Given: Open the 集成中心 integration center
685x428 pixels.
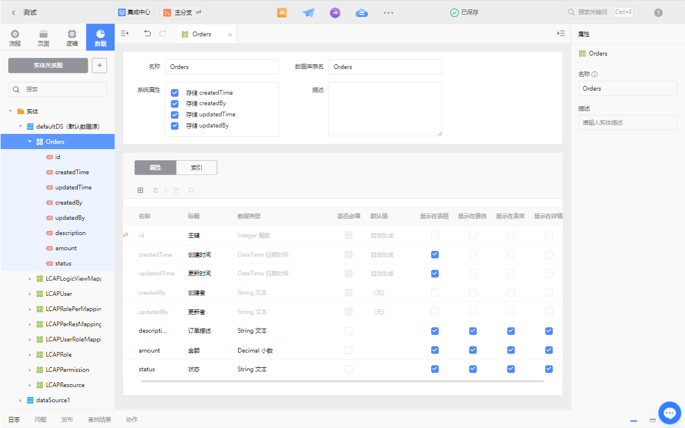Looking at the screenshot, I should (x=135, y=13).
